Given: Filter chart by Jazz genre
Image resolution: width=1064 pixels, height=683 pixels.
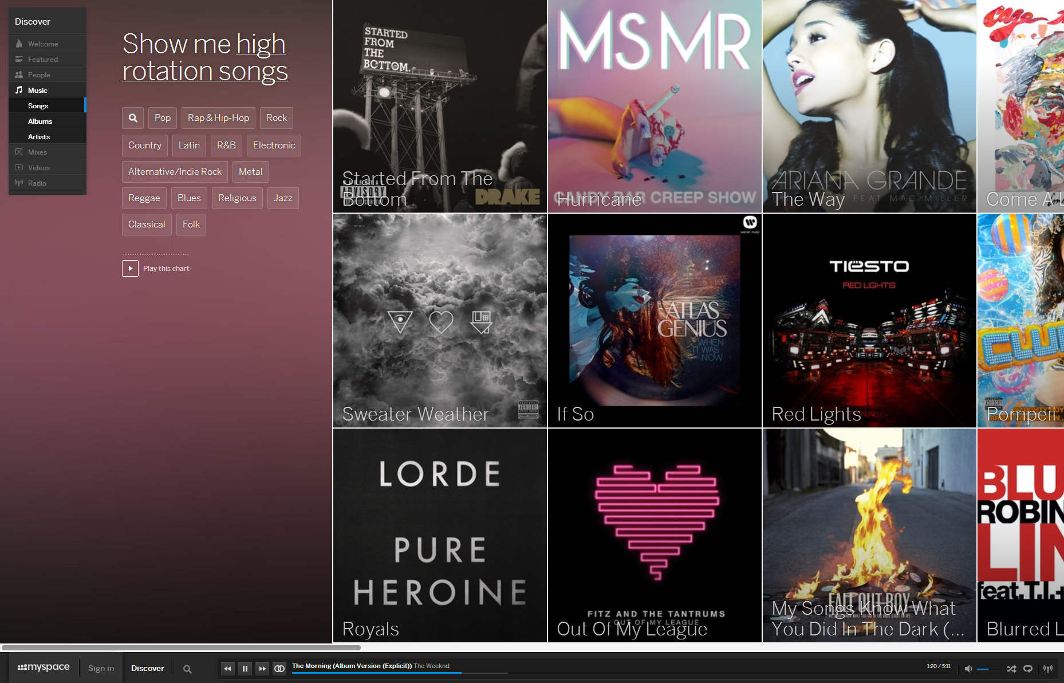Looking at the screenshot, I should pos(283,198).
